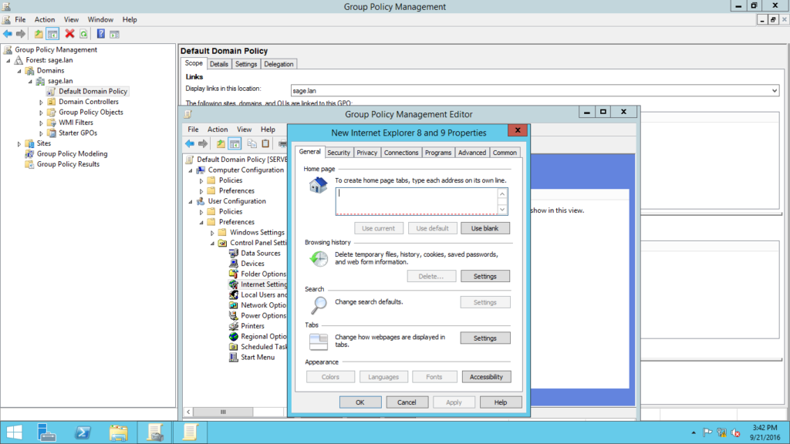Screen dimensions: 790x444
Task: Click the Refresh icon in Group Policy Management toolbar
Action: coord(83,34)
